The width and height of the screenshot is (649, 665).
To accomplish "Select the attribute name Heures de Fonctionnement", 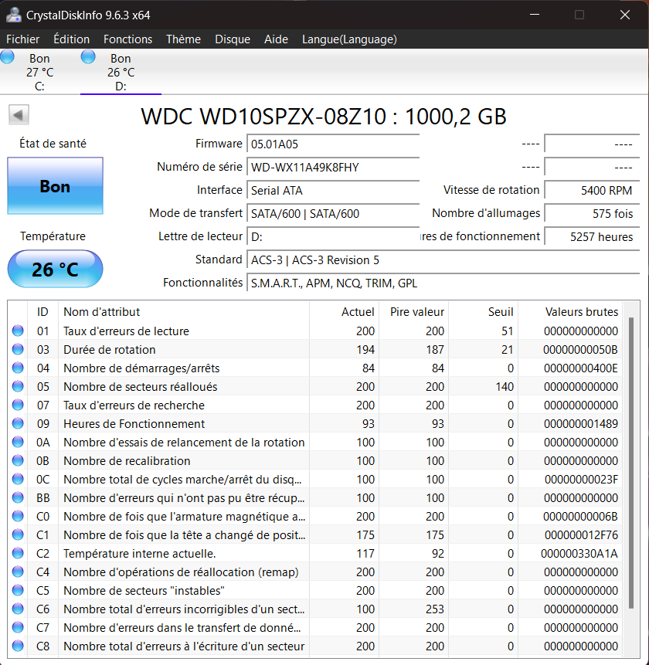I will pyautogui.click(x=134, y=424).
